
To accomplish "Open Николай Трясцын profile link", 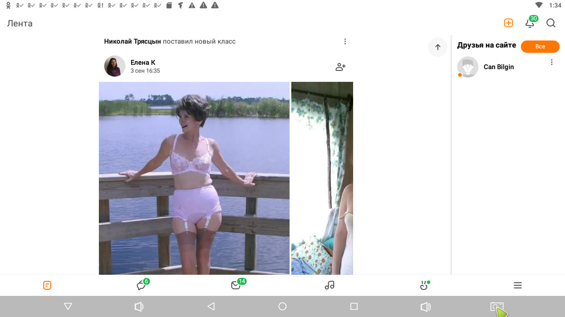I will click(132, 41).
